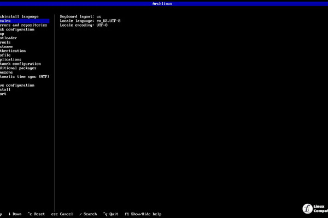
Task: Choose the Save configuration entry
Action: click(17, 86)
